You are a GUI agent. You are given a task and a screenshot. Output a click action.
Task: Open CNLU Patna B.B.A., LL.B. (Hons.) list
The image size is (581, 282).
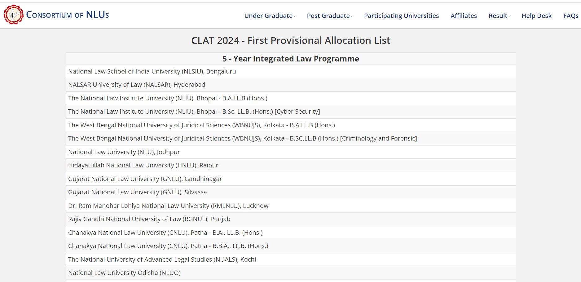pyautogui.click(x=168, y=246)
